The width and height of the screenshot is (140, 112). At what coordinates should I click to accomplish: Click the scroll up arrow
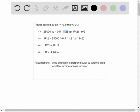(x=139, y=1)
